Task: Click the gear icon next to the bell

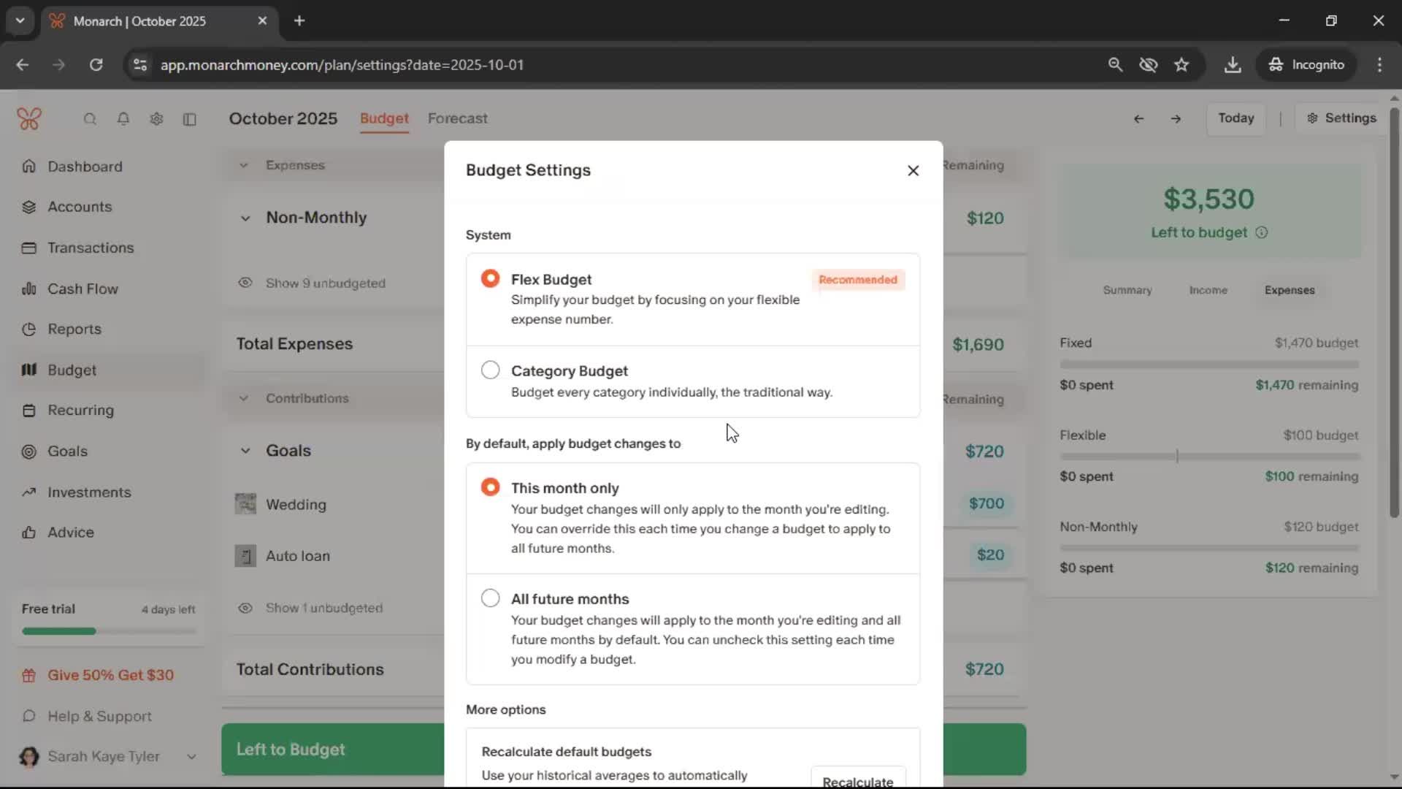Action: [x=156, y=119]
